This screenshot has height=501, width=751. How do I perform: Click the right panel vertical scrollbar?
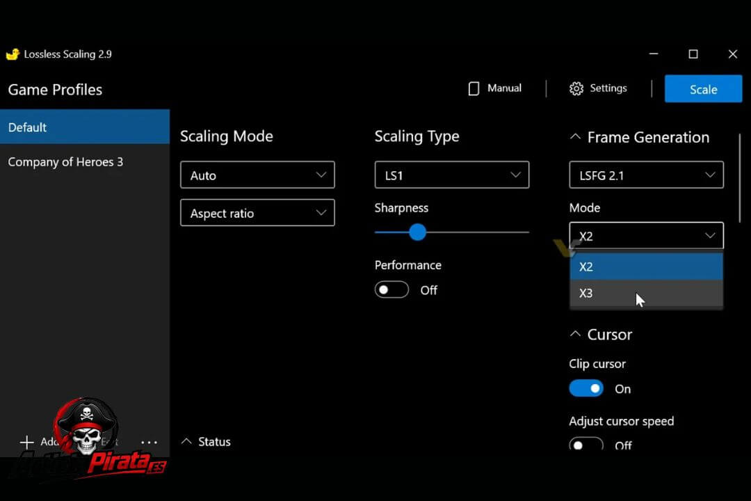pyautogui.click(x=739, y=178)
